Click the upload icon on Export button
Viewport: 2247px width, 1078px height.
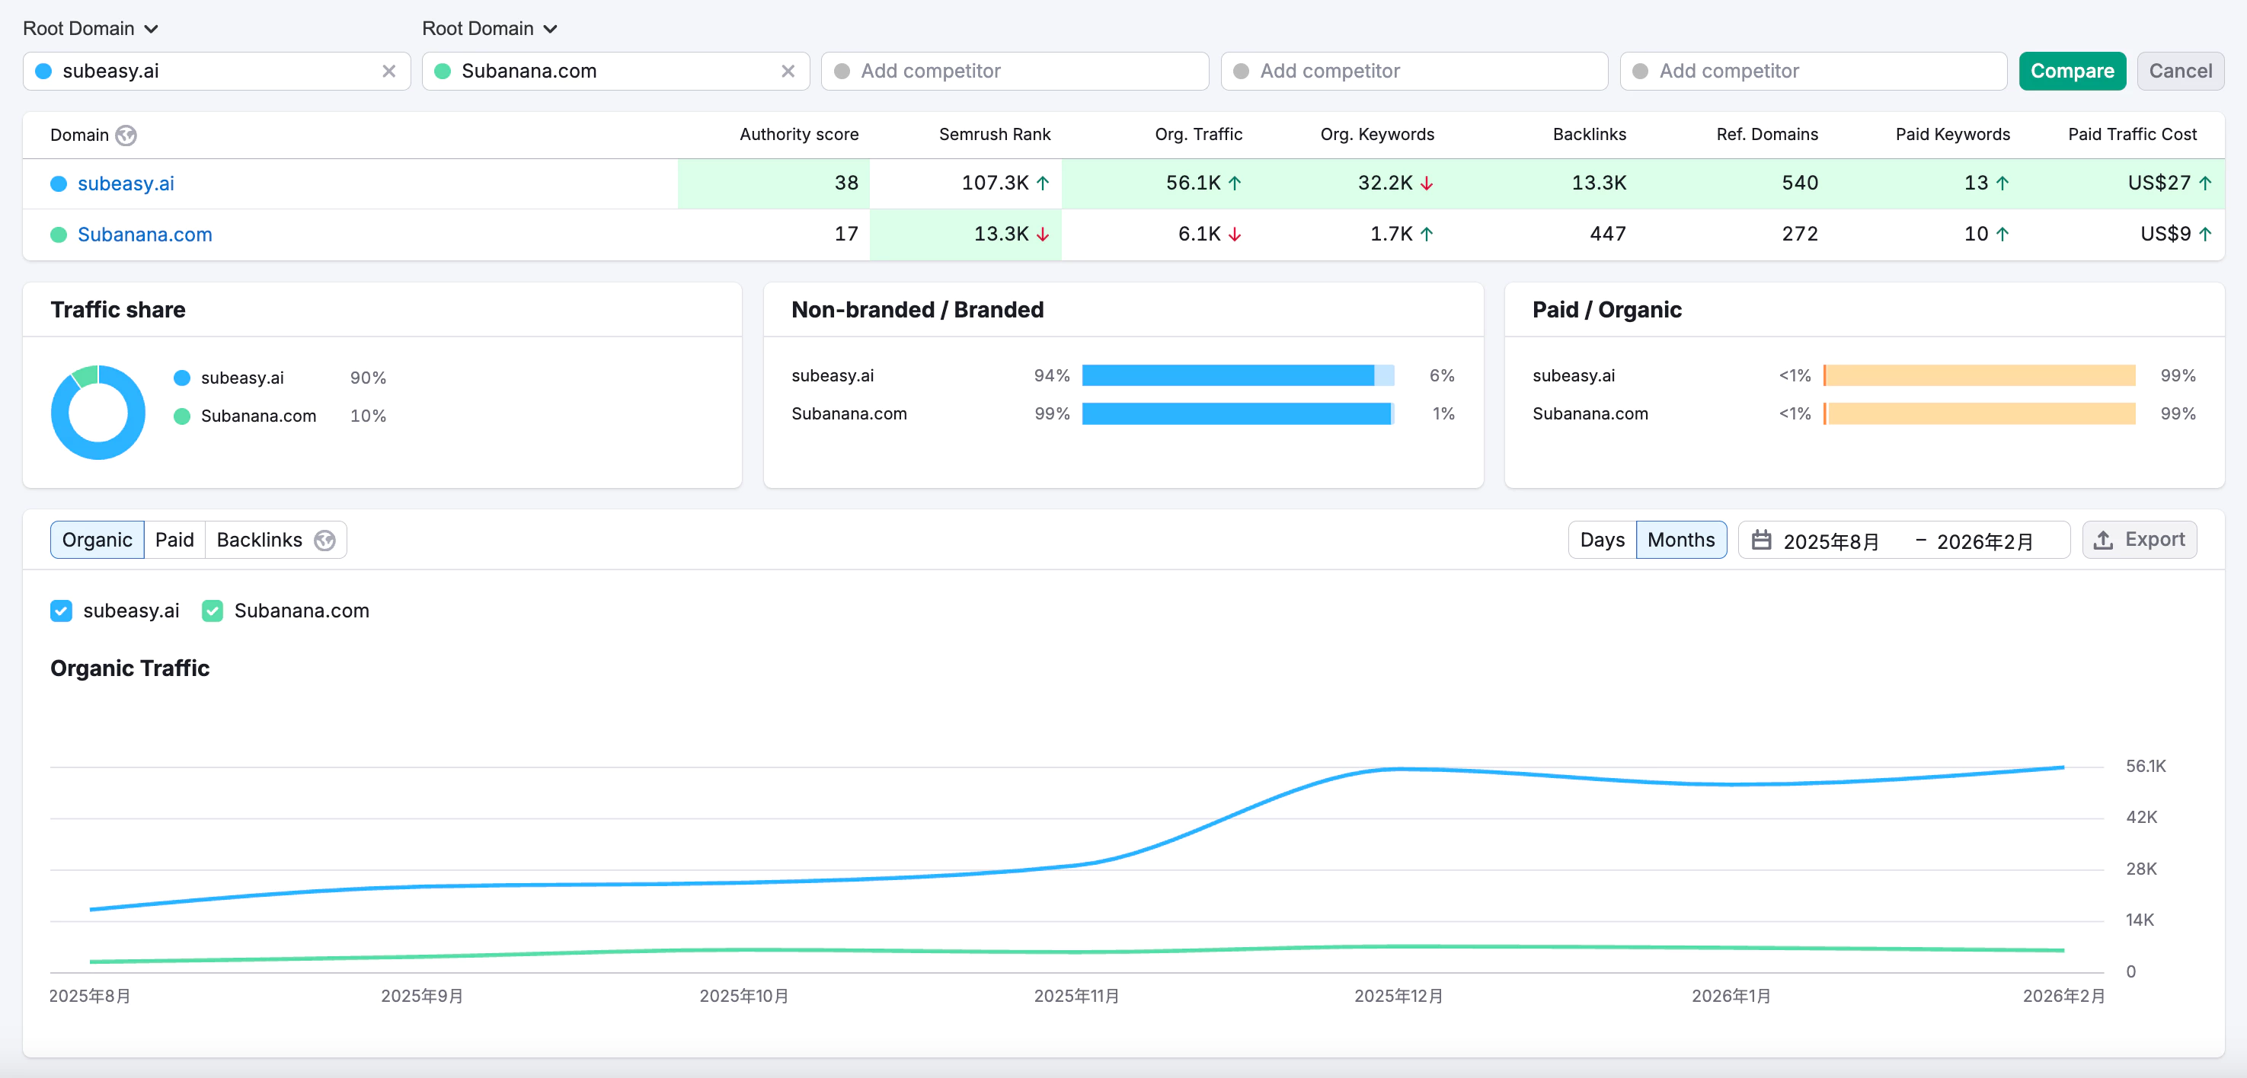(2103, 540)
